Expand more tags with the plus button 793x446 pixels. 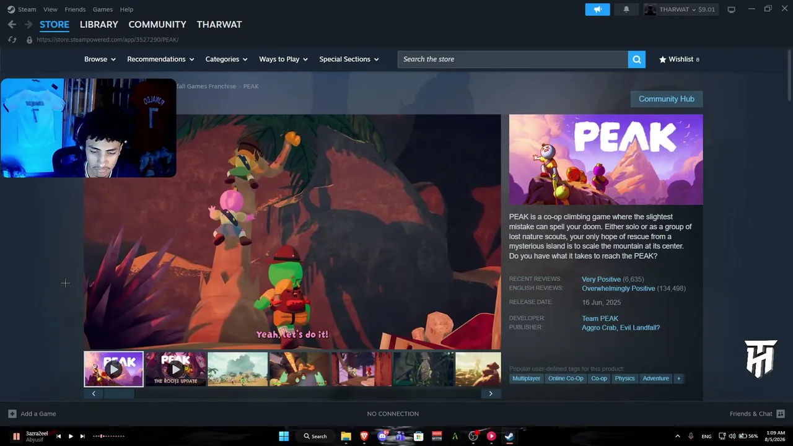678,378
